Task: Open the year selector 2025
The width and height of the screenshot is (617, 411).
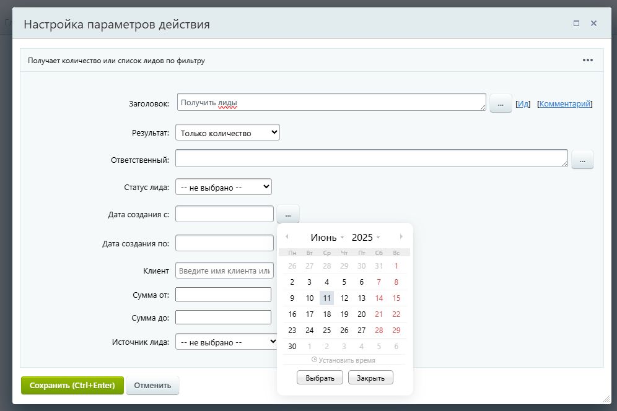Action: (365, 238)
